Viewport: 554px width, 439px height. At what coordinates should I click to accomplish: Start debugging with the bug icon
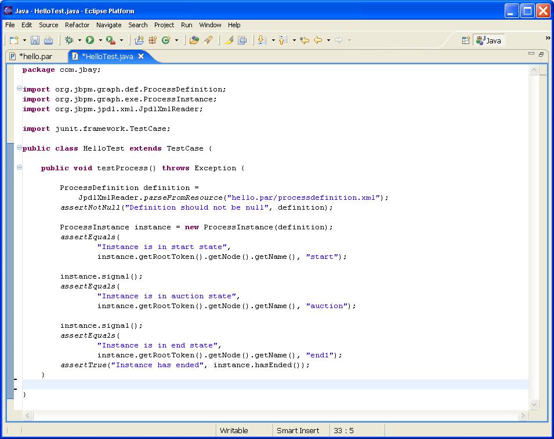69,40
